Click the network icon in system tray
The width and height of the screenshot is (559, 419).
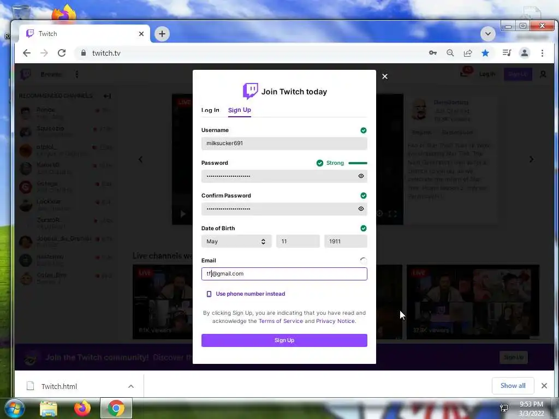coord(504,408)
